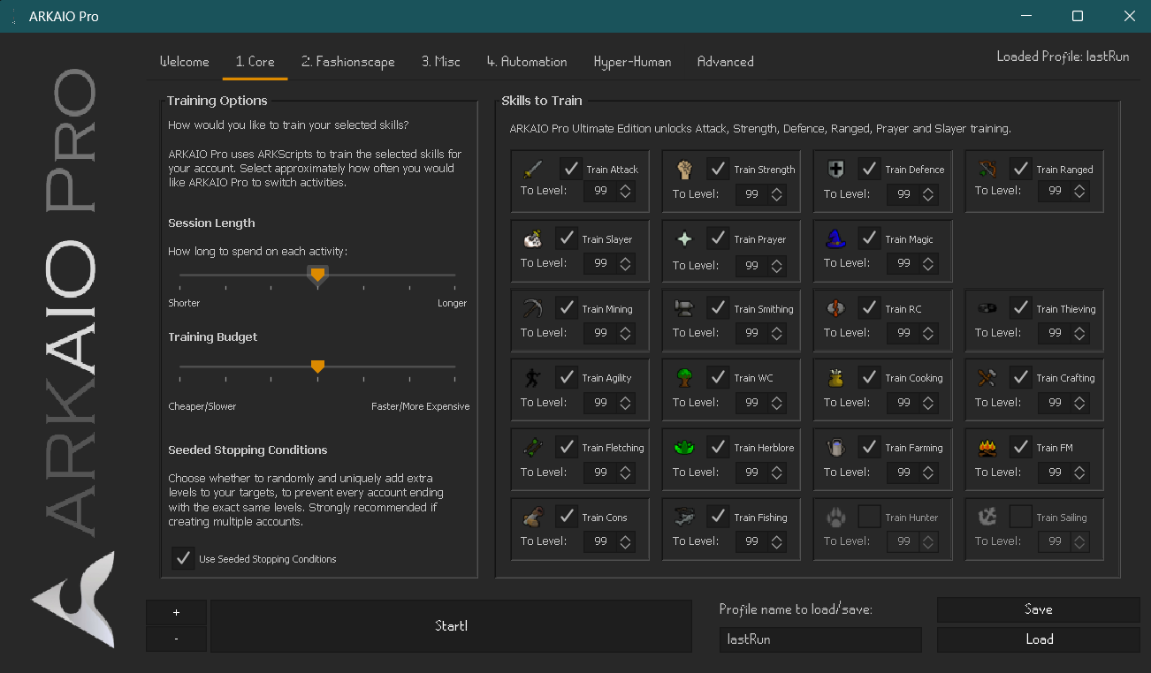Click the Session Length slider handle
The image size is (1151, 673).
[x=317, y=276]
